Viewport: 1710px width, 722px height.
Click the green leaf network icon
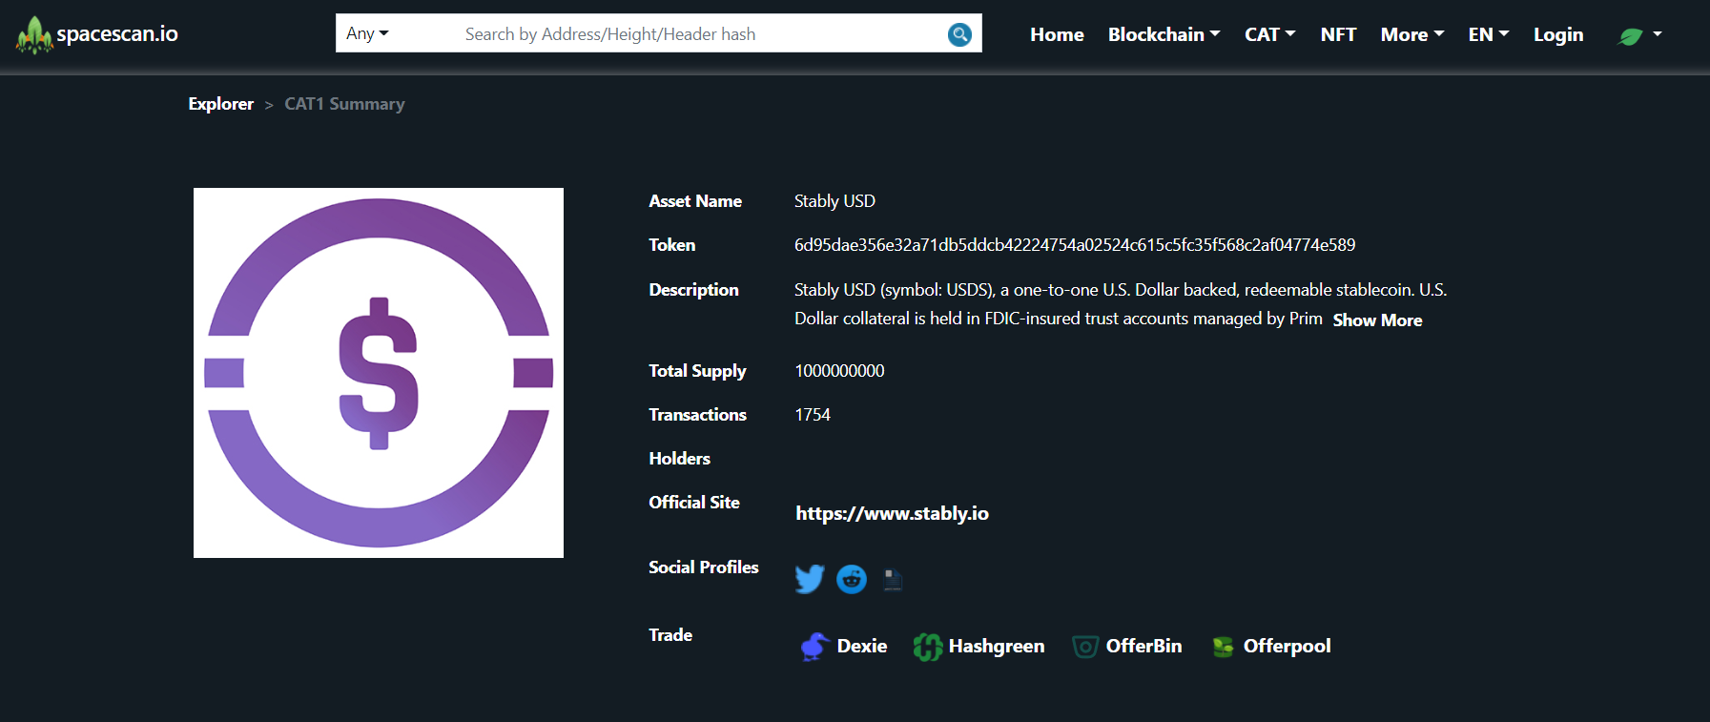tap(1631, 36)
